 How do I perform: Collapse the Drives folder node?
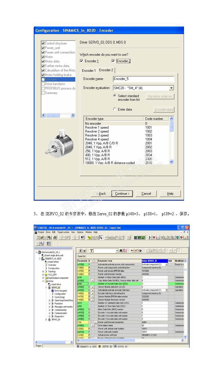pos(43,281)
